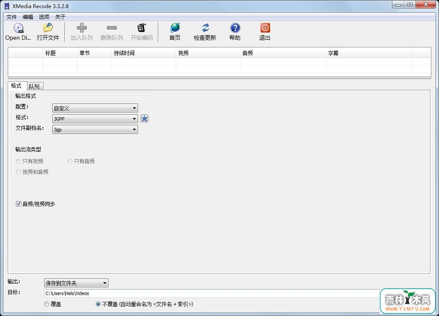Click the 检查更新 refresh icon
Image resolution: width=439 pixels, height=316 pixels.
click(x=205, y=28)
